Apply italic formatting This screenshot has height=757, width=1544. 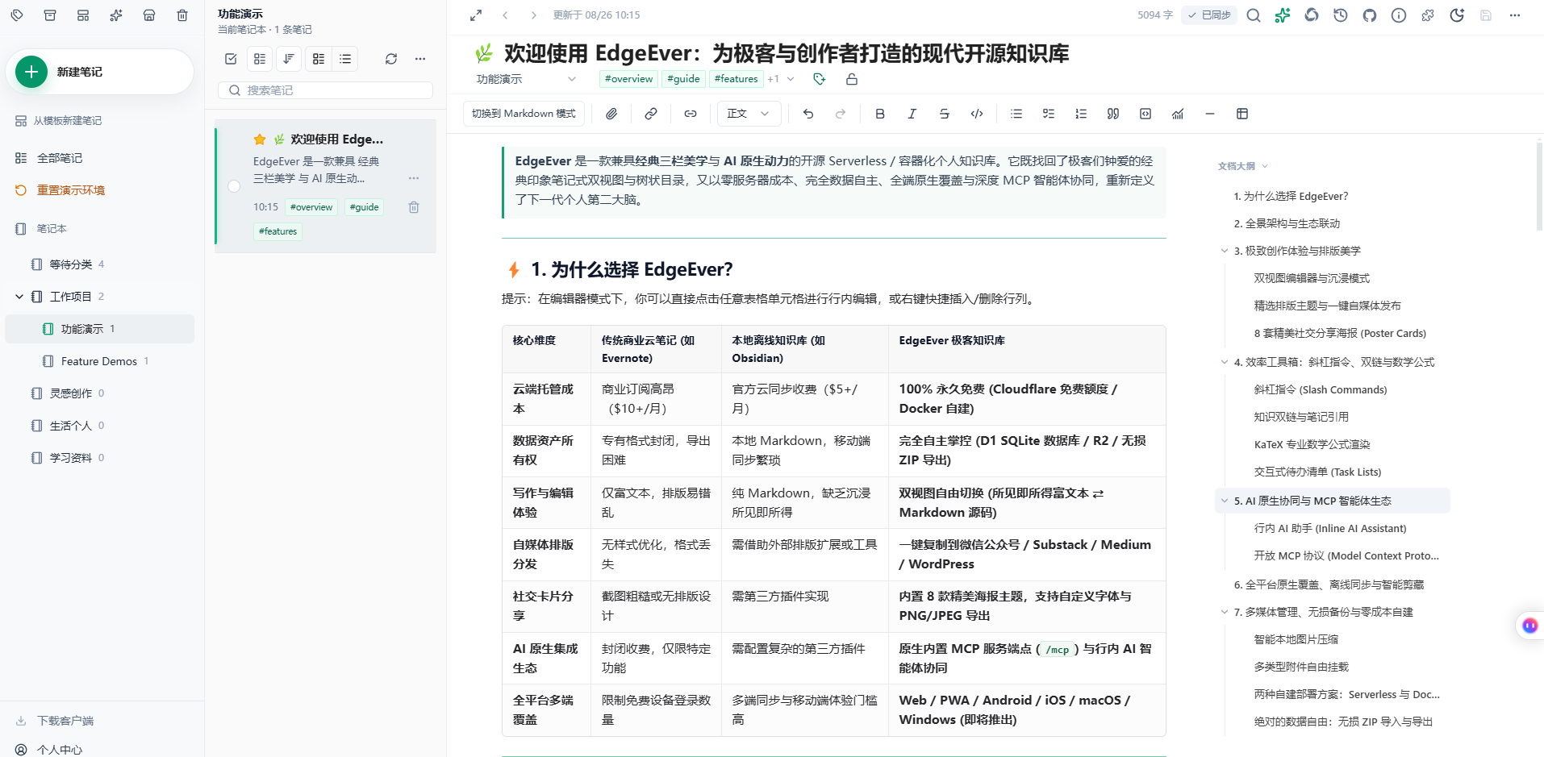click(912, 114)
